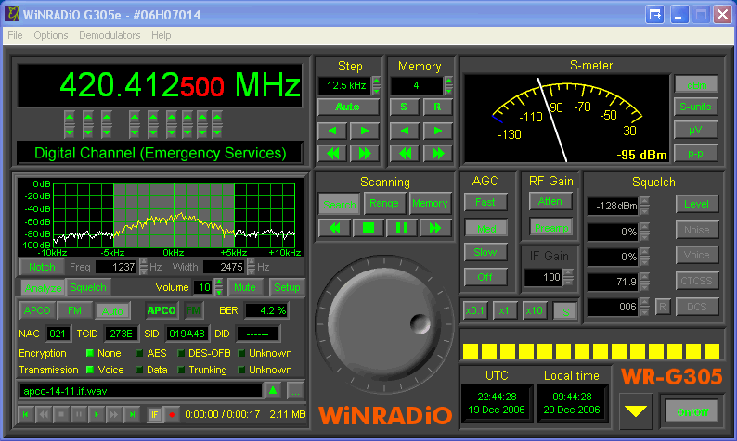This screenshot has height=441, width=737.
Task: Adjust the Memory number 4 spinner
Action: coord(449,85)
